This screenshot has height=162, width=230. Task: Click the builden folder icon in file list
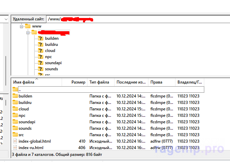click(x=15, y=96)
